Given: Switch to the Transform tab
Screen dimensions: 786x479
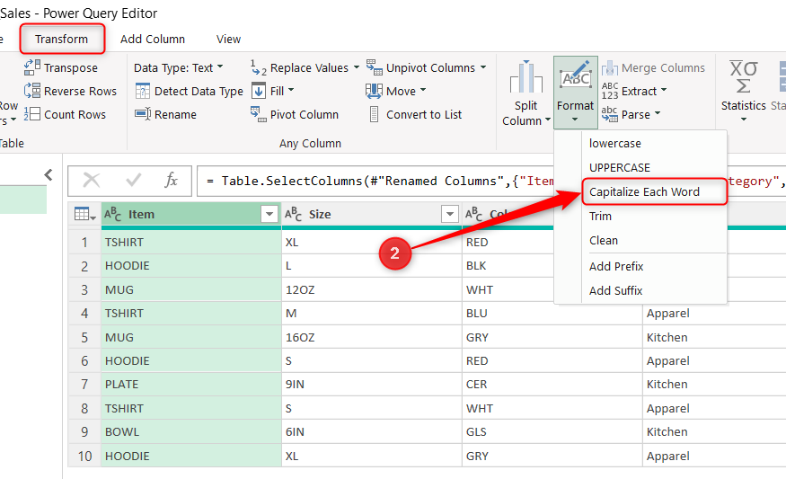Looking at the screenshot, I should click(62, 39).
